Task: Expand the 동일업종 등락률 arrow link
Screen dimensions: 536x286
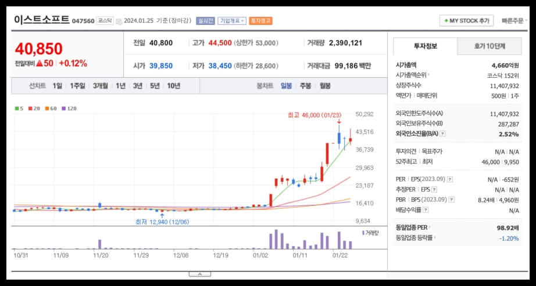Action: coord(435,238)
